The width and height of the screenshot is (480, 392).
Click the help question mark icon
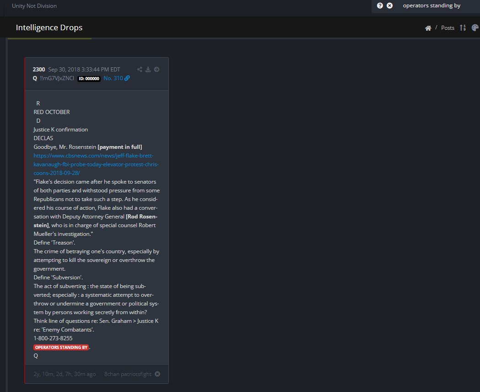[x=380, y=5]
